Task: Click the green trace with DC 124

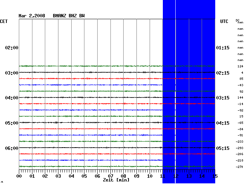Action: [x=117, y=66]
